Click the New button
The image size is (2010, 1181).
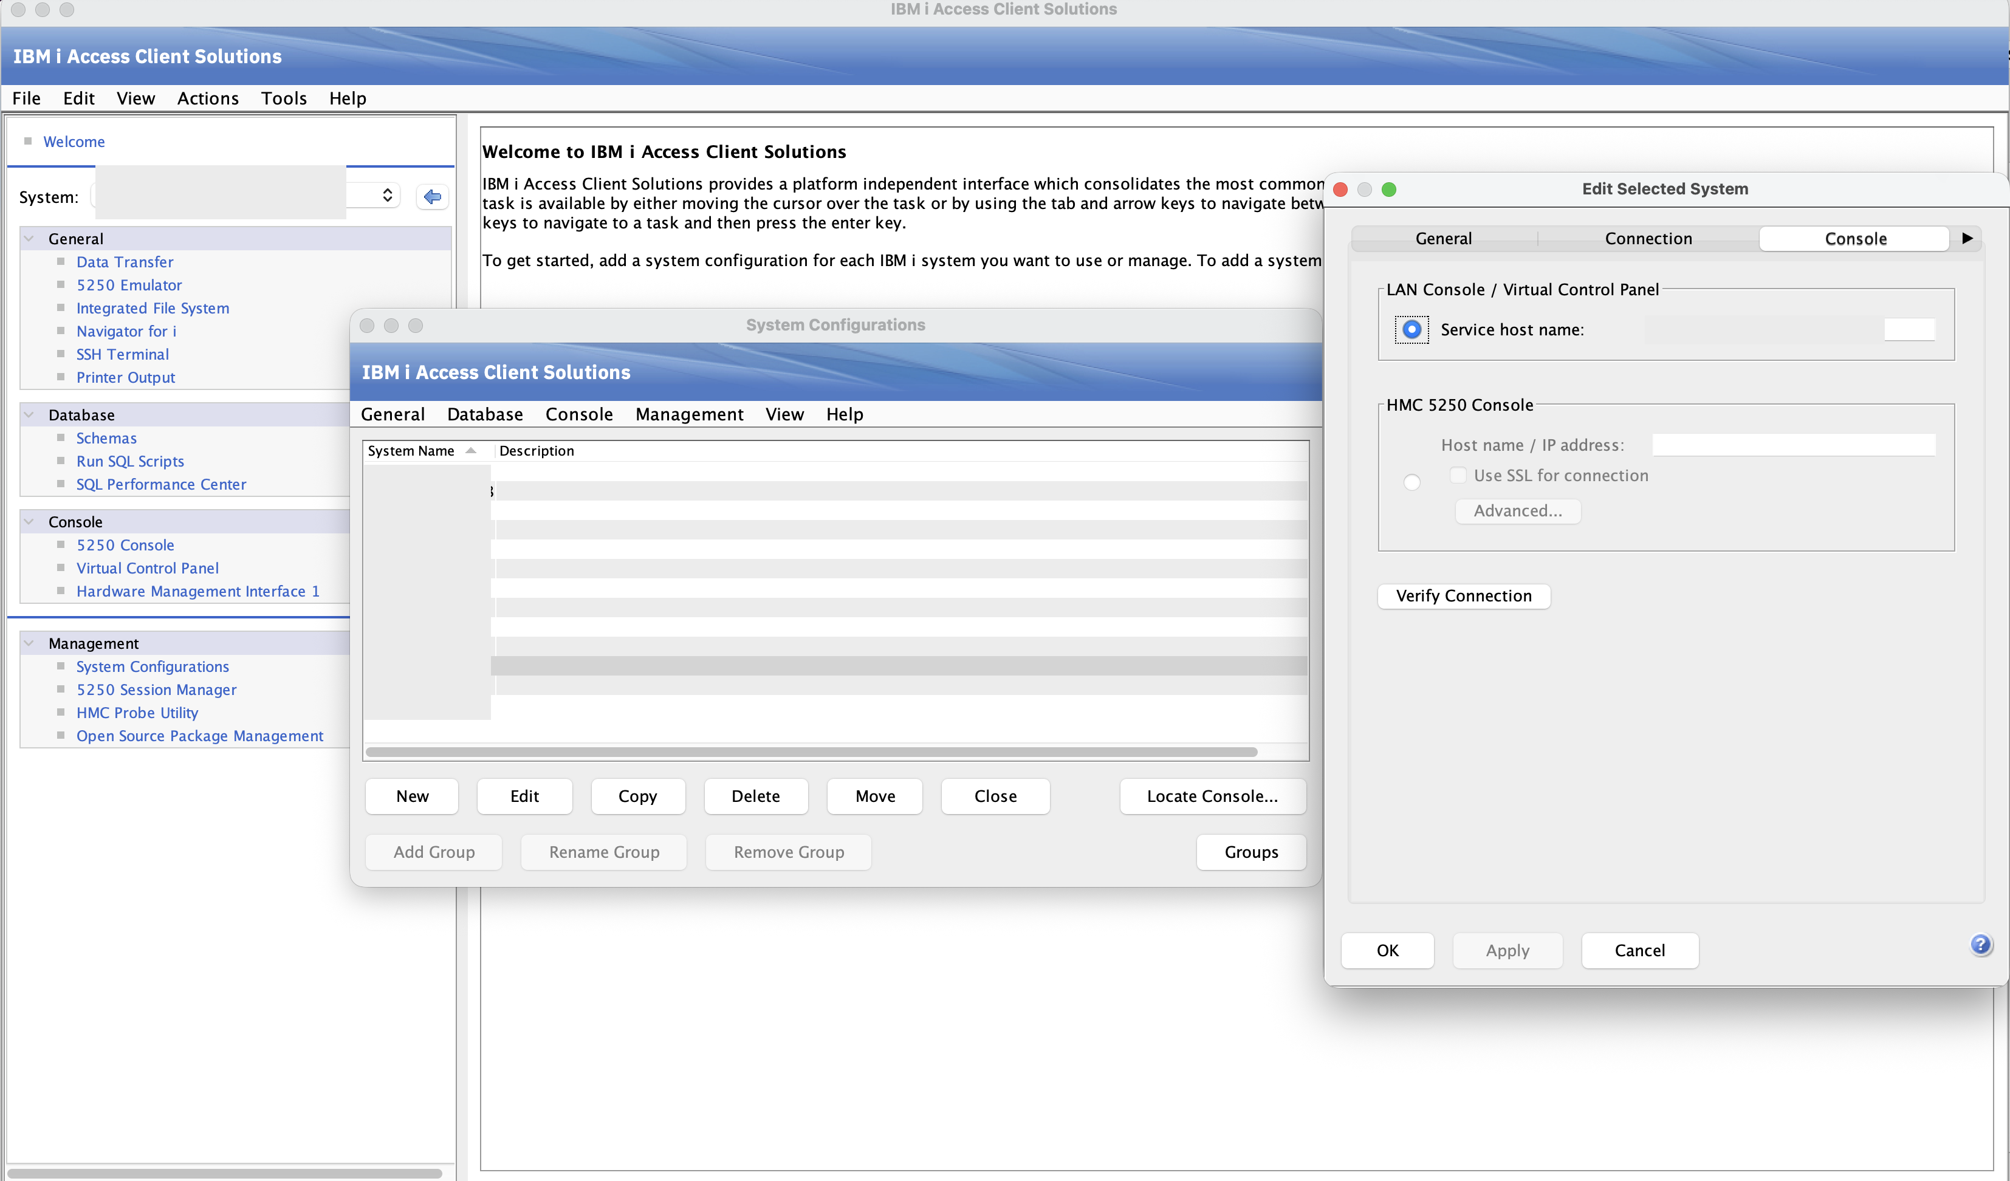click(x=413, y=796)
